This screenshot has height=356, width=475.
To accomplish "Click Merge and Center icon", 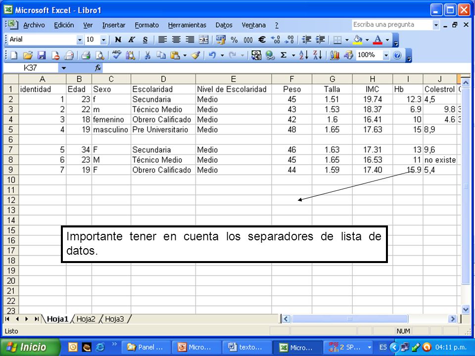I will 203,40.
